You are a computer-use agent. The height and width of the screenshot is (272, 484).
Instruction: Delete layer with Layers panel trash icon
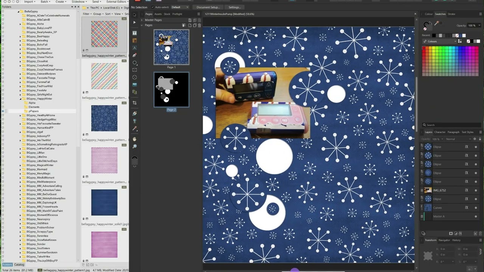480,233
